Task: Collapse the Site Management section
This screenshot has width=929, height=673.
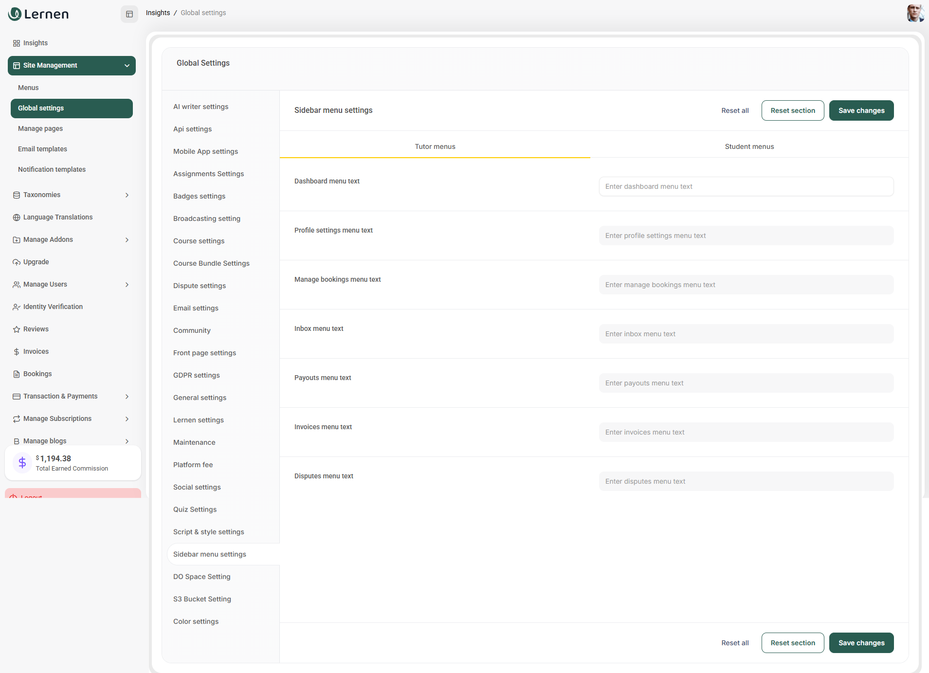Action: point(127,66)
